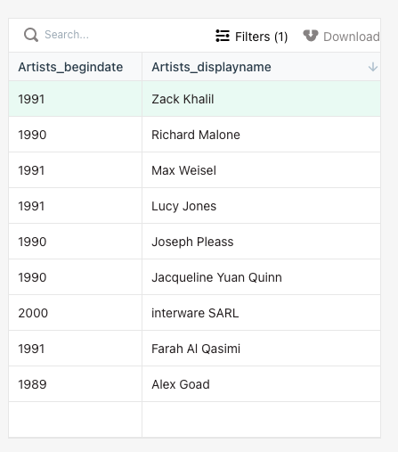Viewport: 398px width, 452px height.
Task: Sort by Artists_displayname column header
Action: tap(261, 67)
